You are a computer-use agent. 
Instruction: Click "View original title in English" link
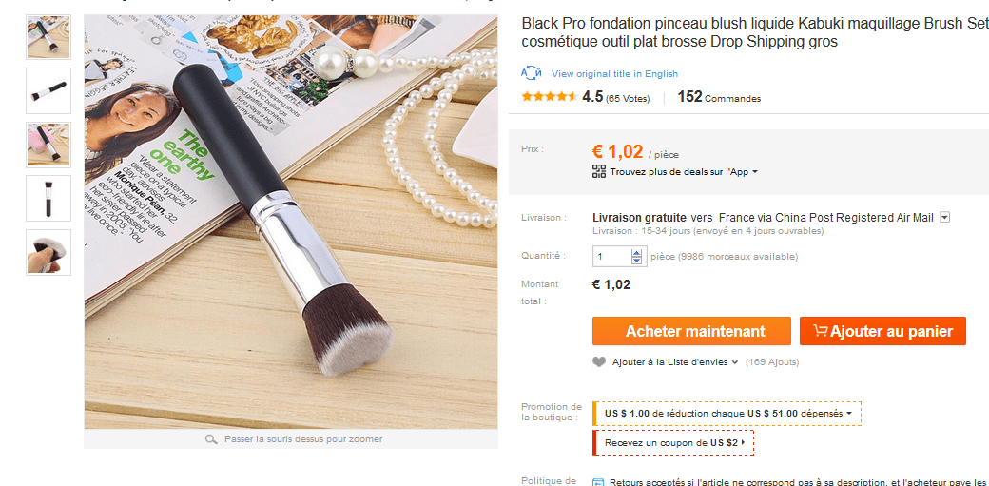pyautogui.click(x=614, y=73)
